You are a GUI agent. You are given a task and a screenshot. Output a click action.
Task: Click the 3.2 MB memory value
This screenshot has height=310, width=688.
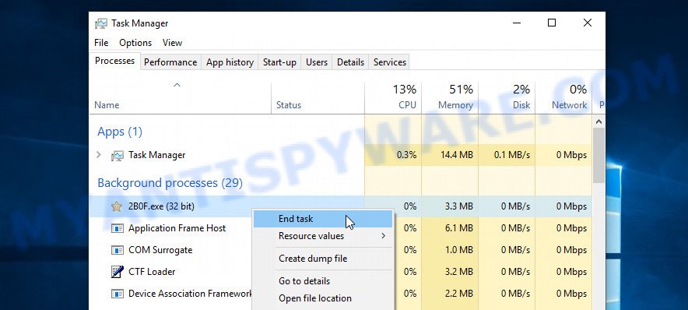click(459, 272)
